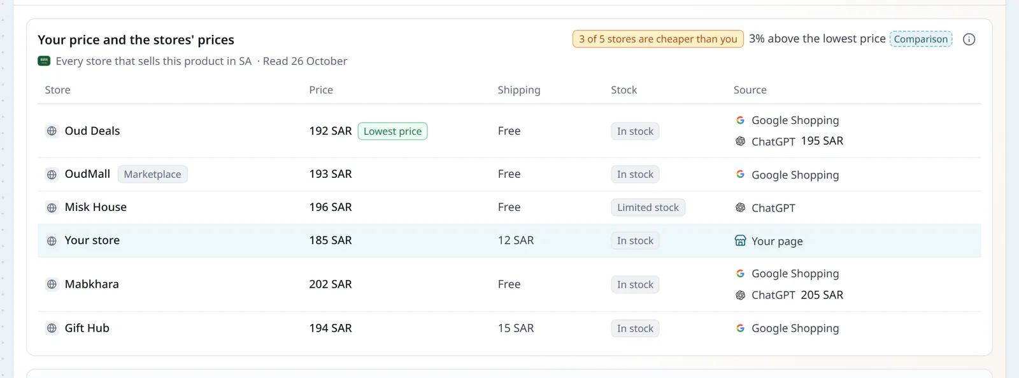The width and height of the screenshot is (1019, 378).
Task: Click the Google icon in Gift Hub row
Action: point(740,328)
